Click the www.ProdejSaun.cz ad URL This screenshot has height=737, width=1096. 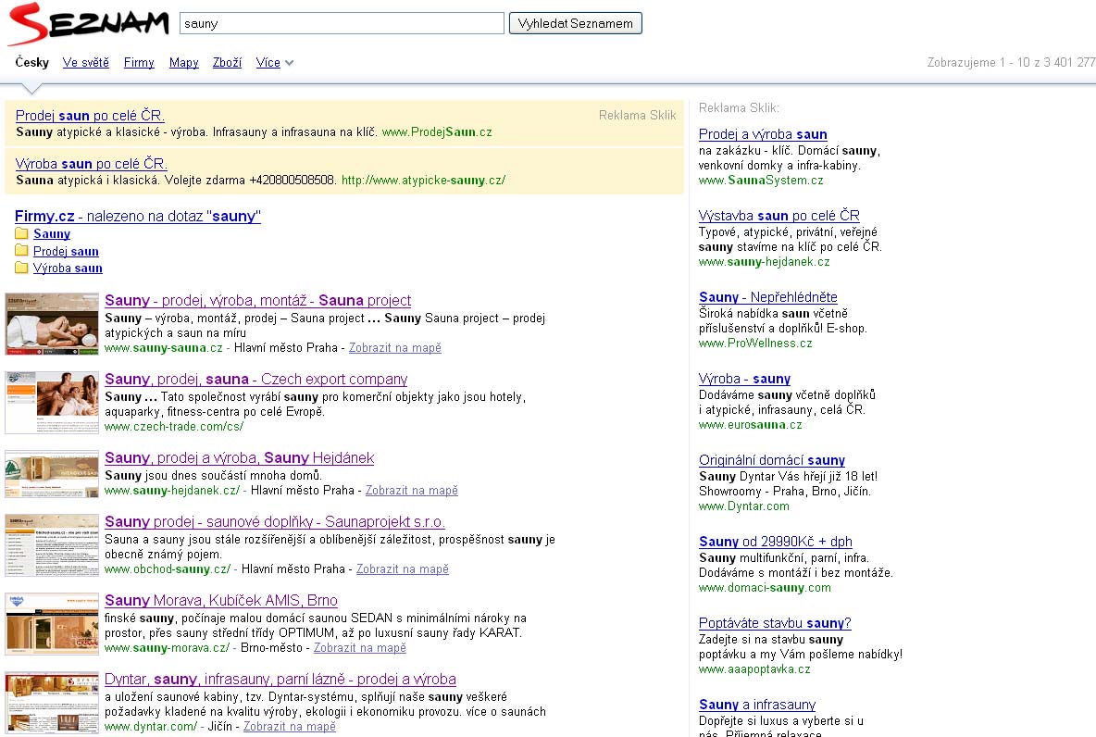click(x=437, y=132)
